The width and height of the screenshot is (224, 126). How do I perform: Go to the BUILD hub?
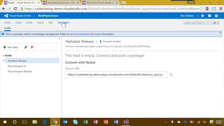coord(41,23)
